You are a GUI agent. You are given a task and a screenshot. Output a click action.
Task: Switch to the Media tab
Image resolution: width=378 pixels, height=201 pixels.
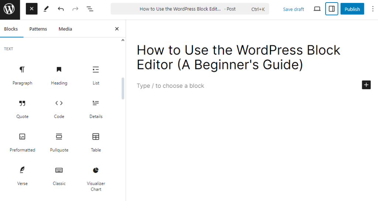[65, 29]
